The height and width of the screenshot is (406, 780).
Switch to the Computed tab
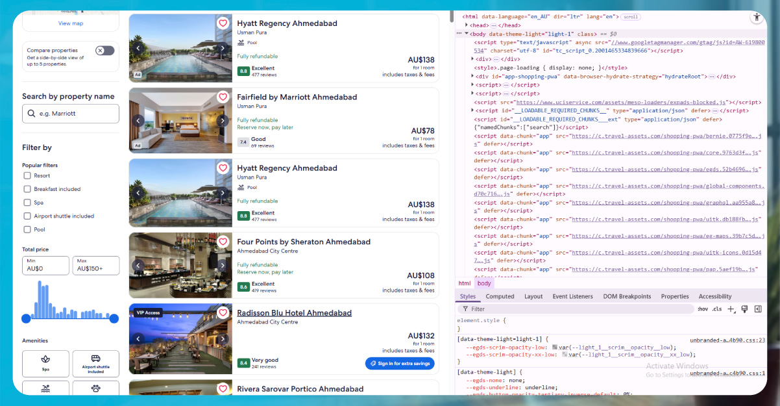click(500, 296)
